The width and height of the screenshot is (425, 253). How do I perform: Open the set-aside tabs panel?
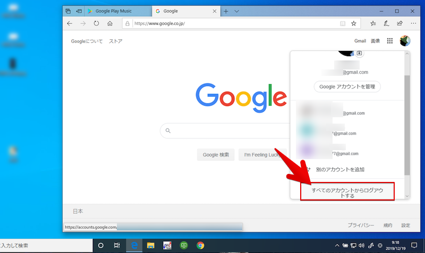tap(68, 11)
